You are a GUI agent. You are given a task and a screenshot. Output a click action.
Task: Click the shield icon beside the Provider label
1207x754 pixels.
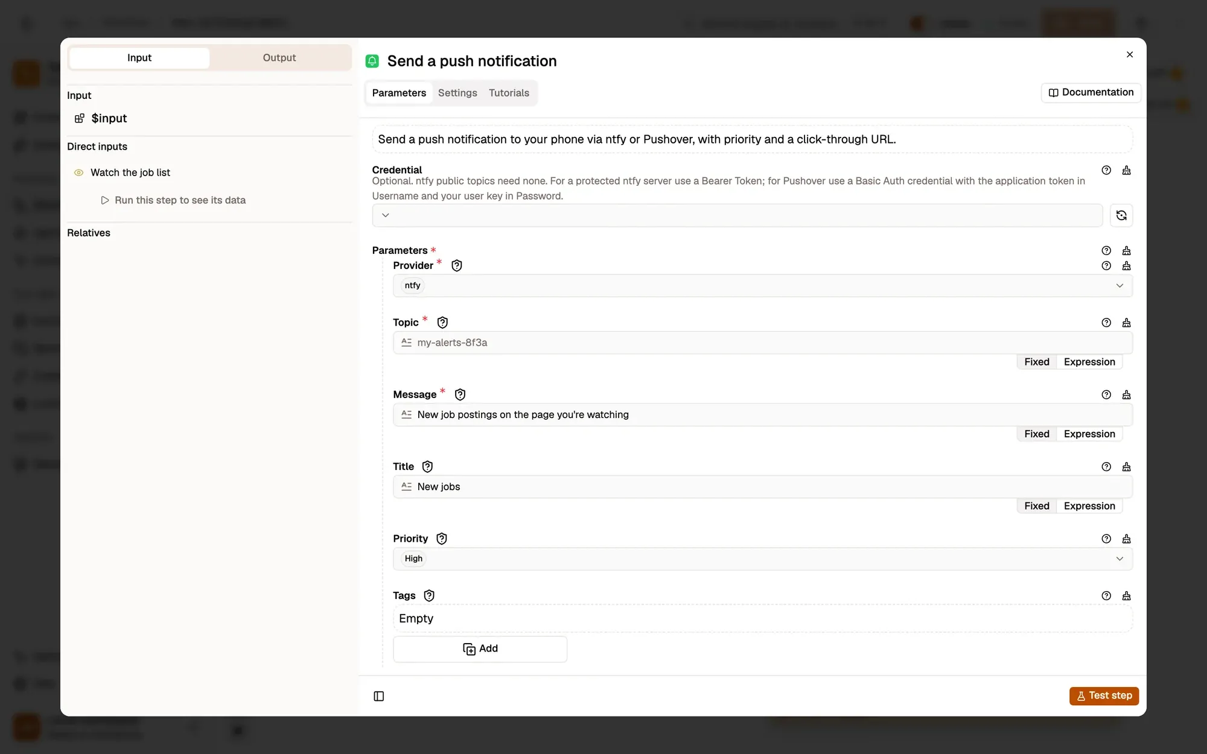pyautogui.click(x=457, y=265)
